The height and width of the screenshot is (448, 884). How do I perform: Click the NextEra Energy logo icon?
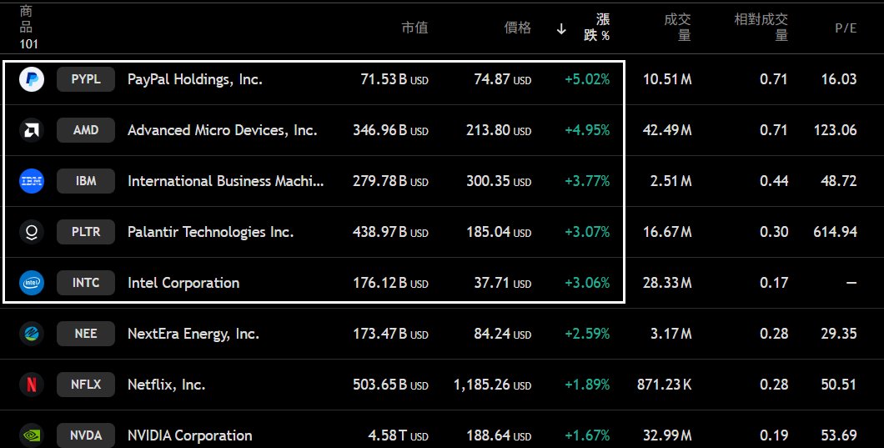[x=32, y=334]
